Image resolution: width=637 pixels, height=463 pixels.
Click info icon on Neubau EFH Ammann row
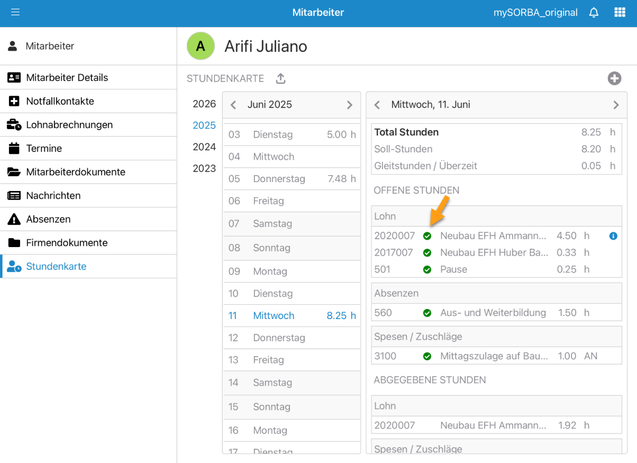[x=613, y=236]
